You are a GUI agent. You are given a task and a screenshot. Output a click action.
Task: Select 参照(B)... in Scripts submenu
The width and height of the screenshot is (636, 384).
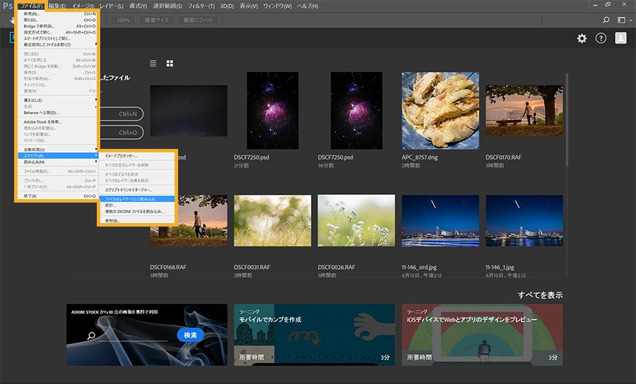tap(136, 221)
